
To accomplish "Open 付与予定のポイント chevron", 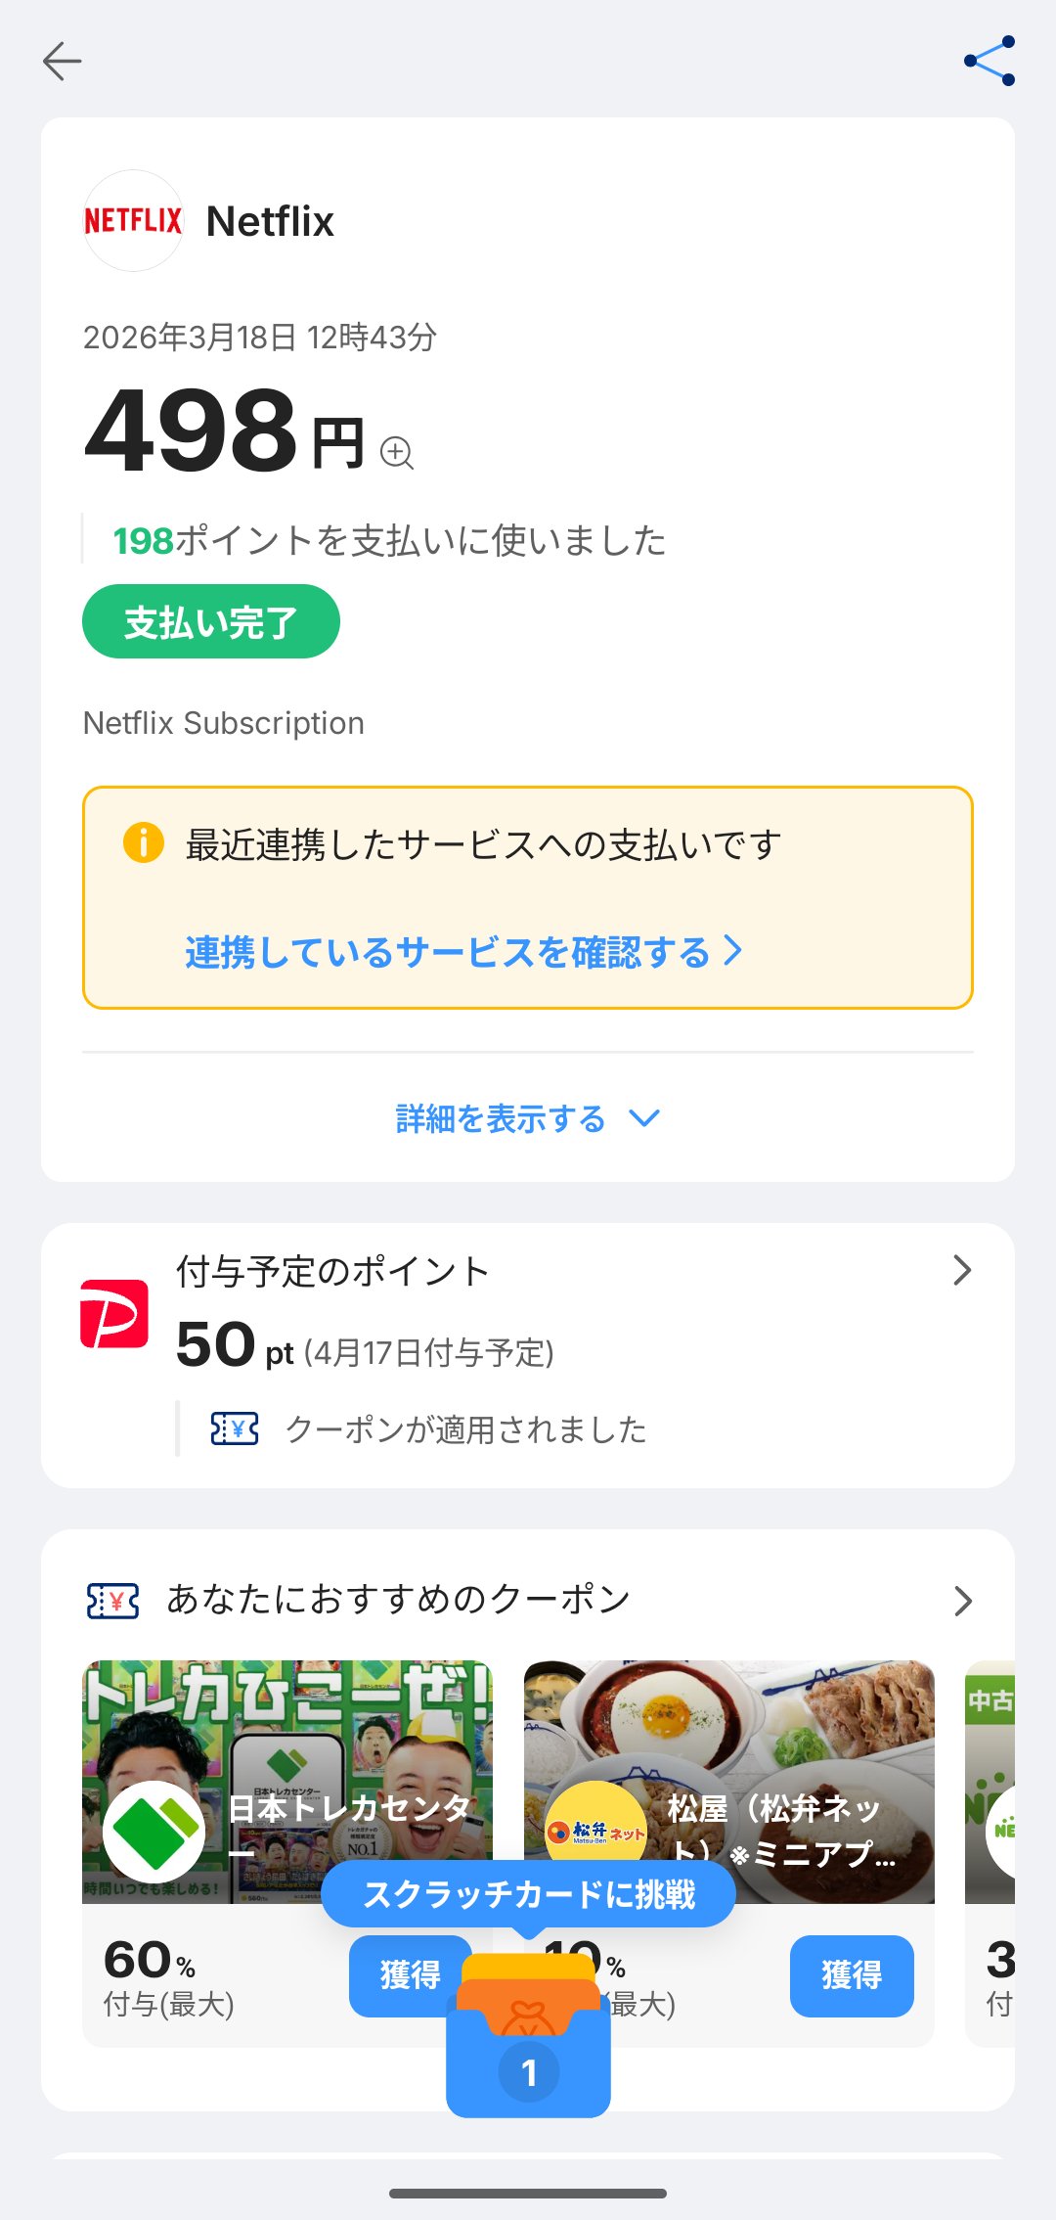I will point(962,1270).
